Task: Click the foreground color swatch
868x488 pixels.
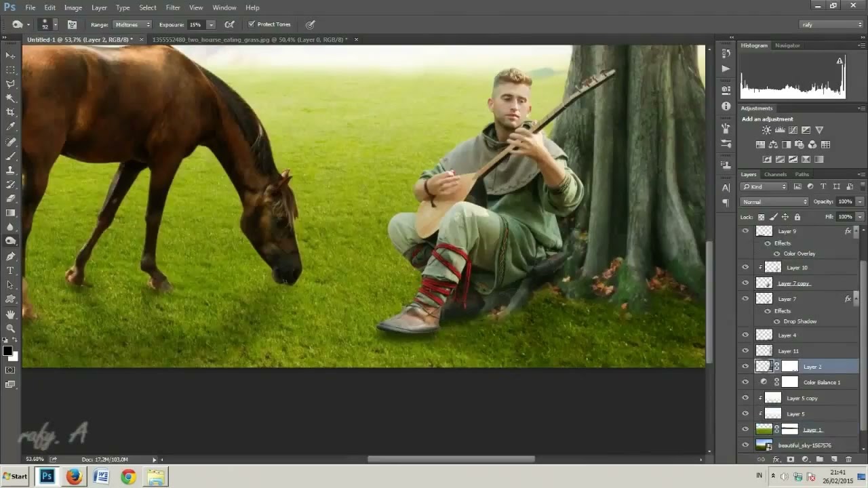Action: pyautogui.click(x=7, y=350)
